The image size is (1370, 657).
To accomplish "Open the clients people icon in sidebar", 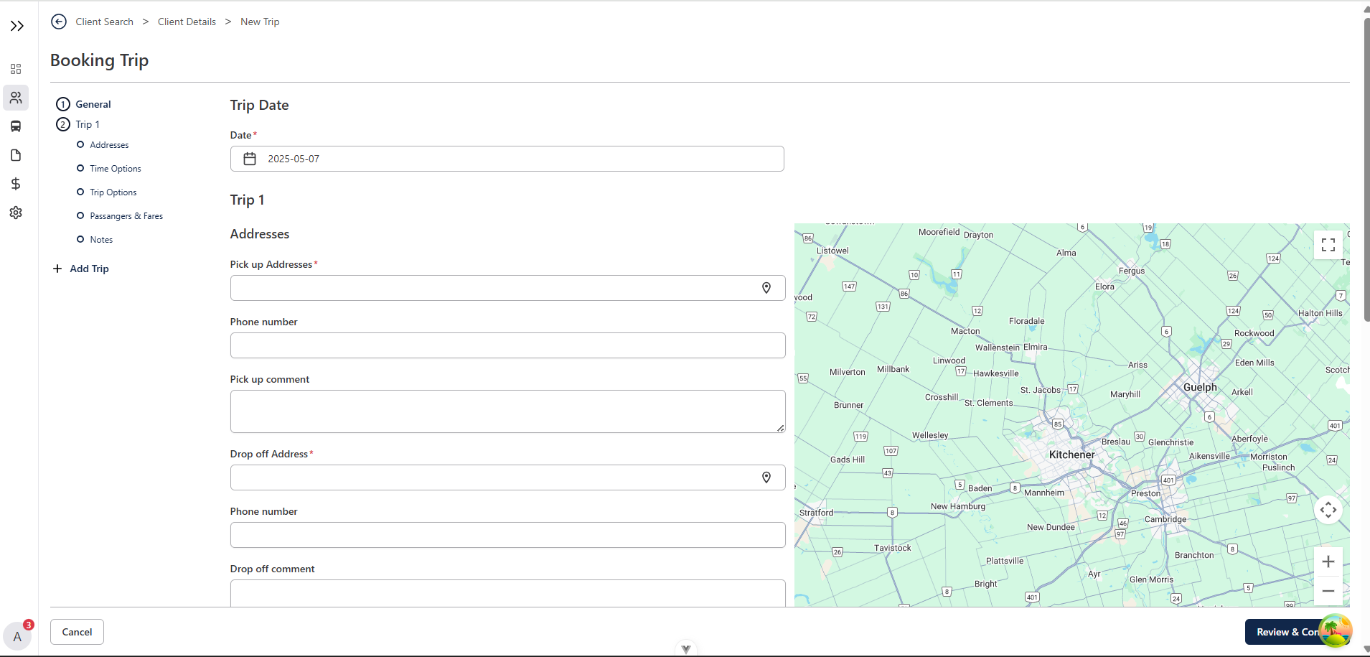I will tap(16, 98).
